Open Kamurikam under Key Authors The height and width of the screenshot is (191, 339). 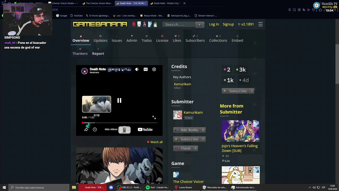point(182,84)
